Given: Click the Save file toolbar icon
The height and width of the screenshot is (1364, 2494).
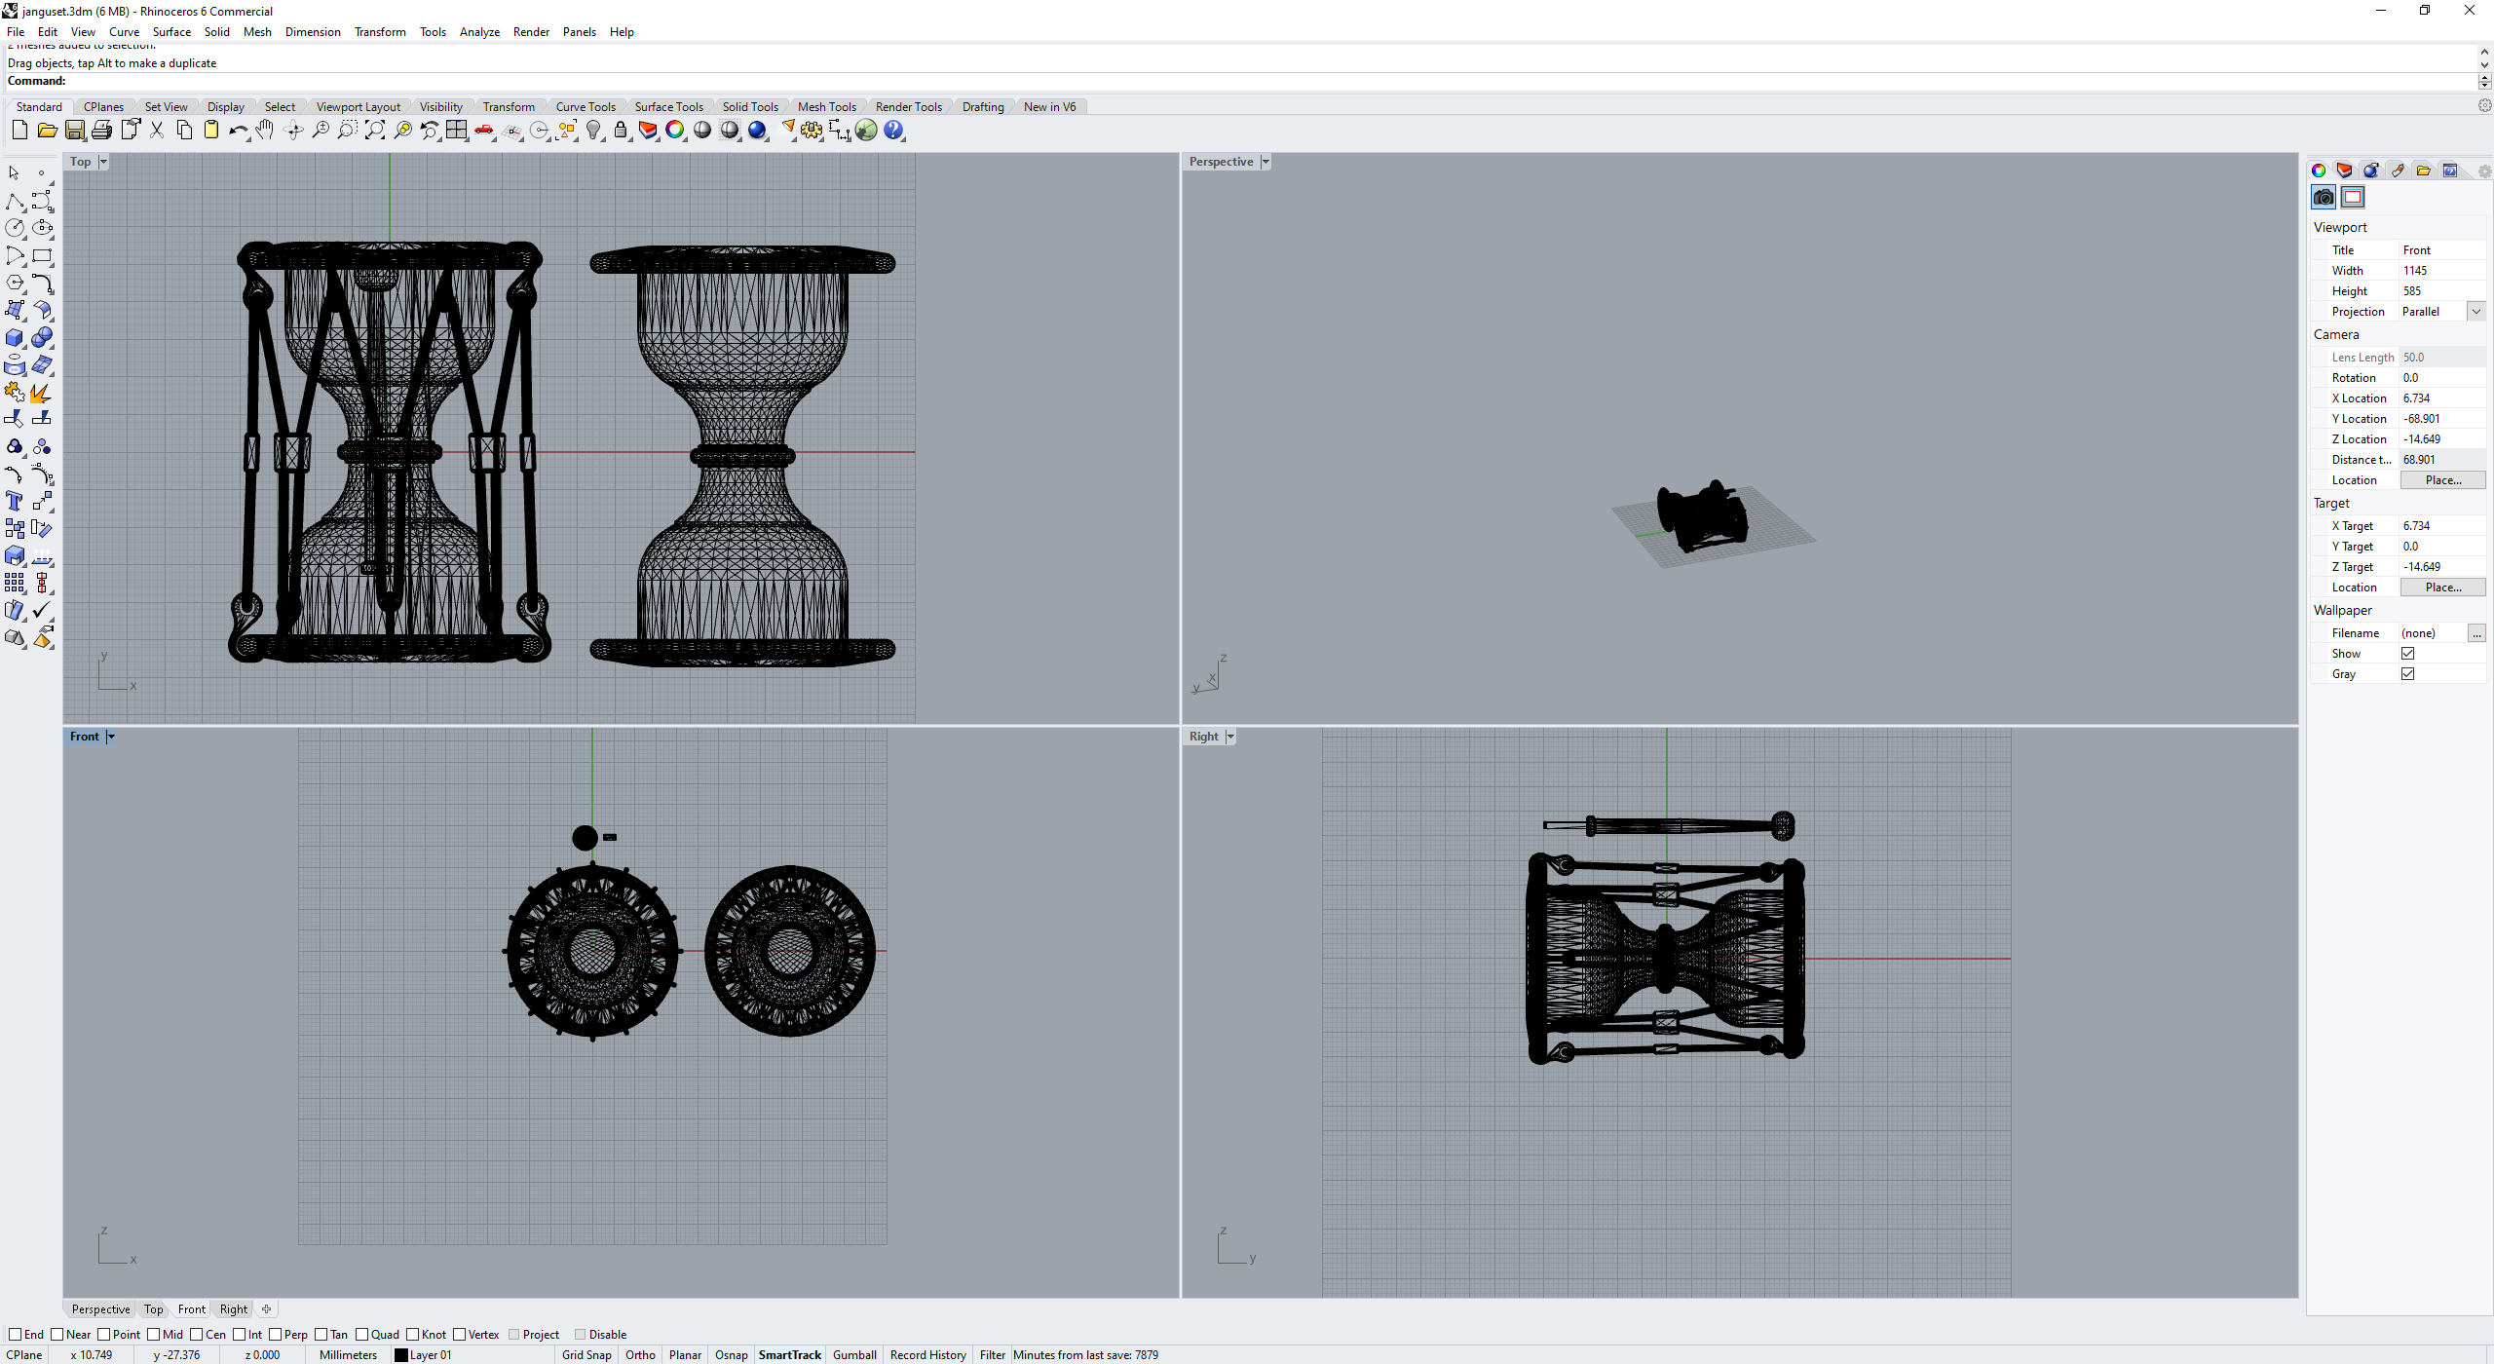Looking at the screenshot, I should click(74, 131).
